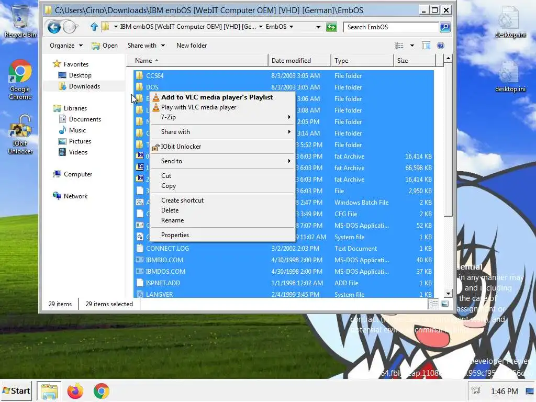536x402 pixels.
Task: Choose Rename from context menu
Action: click(222, 220)
